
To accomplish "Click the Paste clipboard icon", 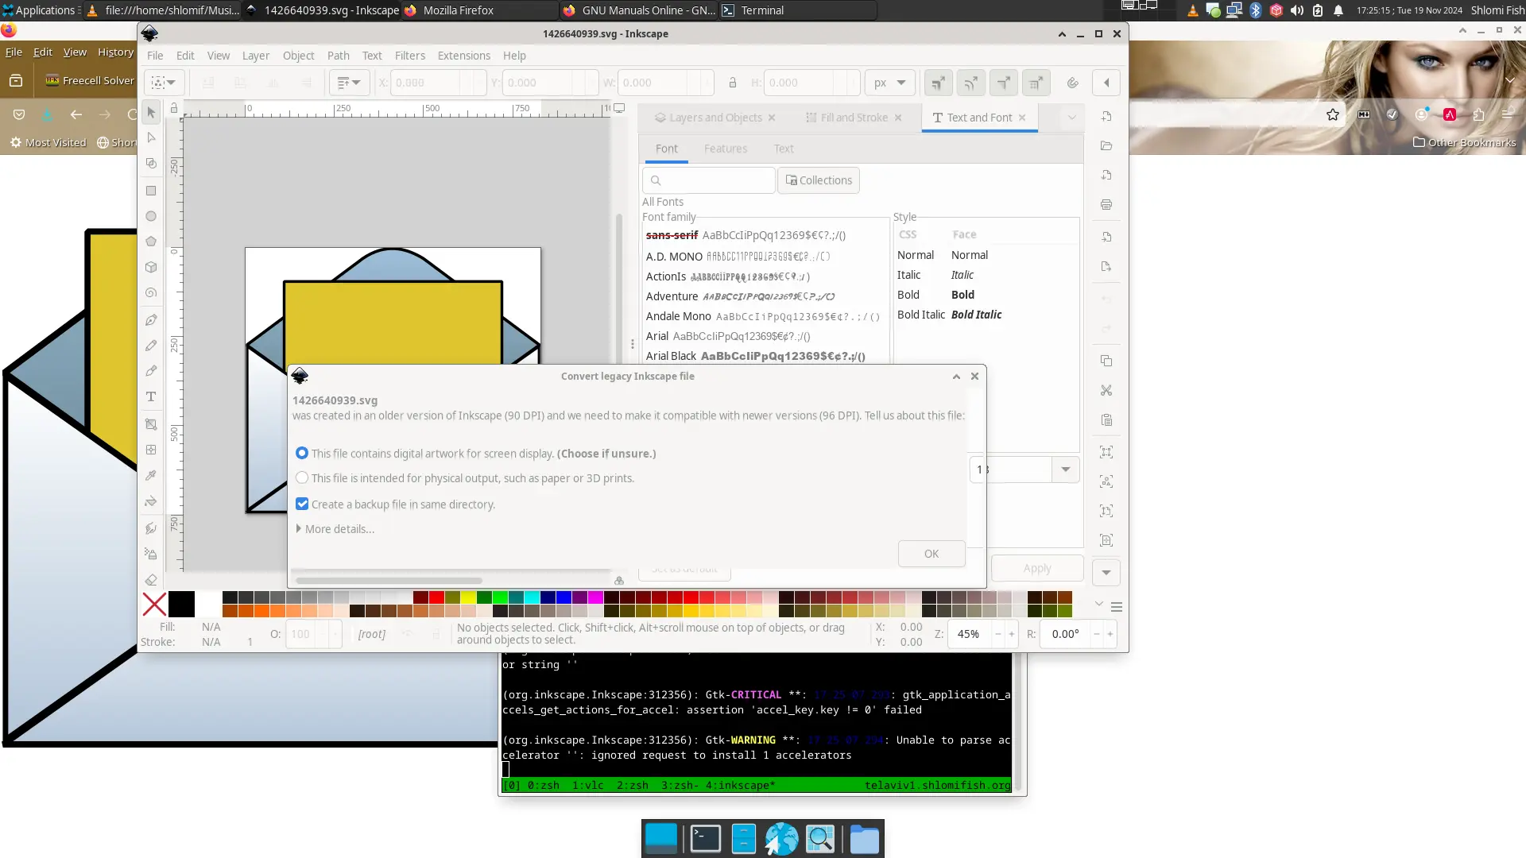I will 1106,420.
